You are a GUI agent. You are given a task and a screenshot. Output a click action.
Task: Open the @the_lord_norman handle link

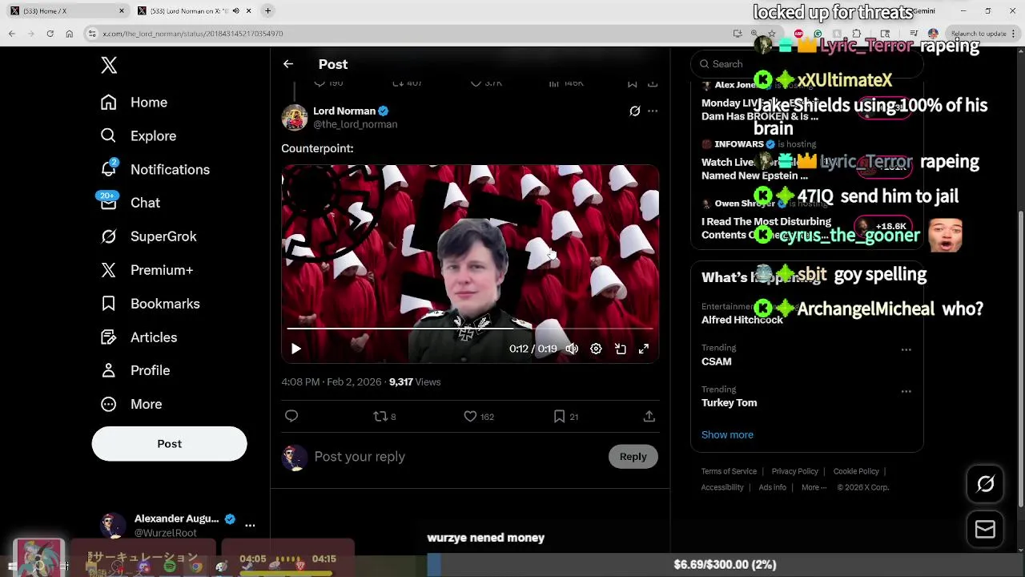coord(355,124)
